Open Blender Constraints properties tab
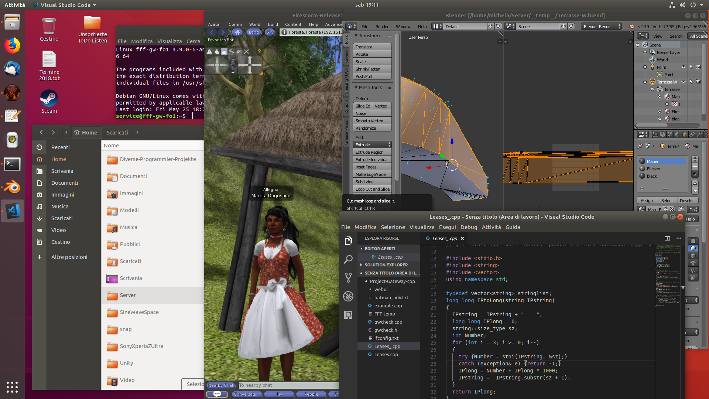 [x=692, y=134]
